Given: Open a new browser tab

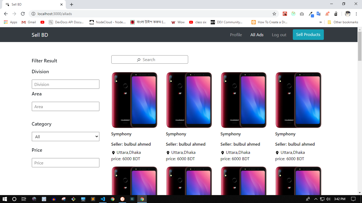Looking at the screenshot, I should click(x=72, y=4).
